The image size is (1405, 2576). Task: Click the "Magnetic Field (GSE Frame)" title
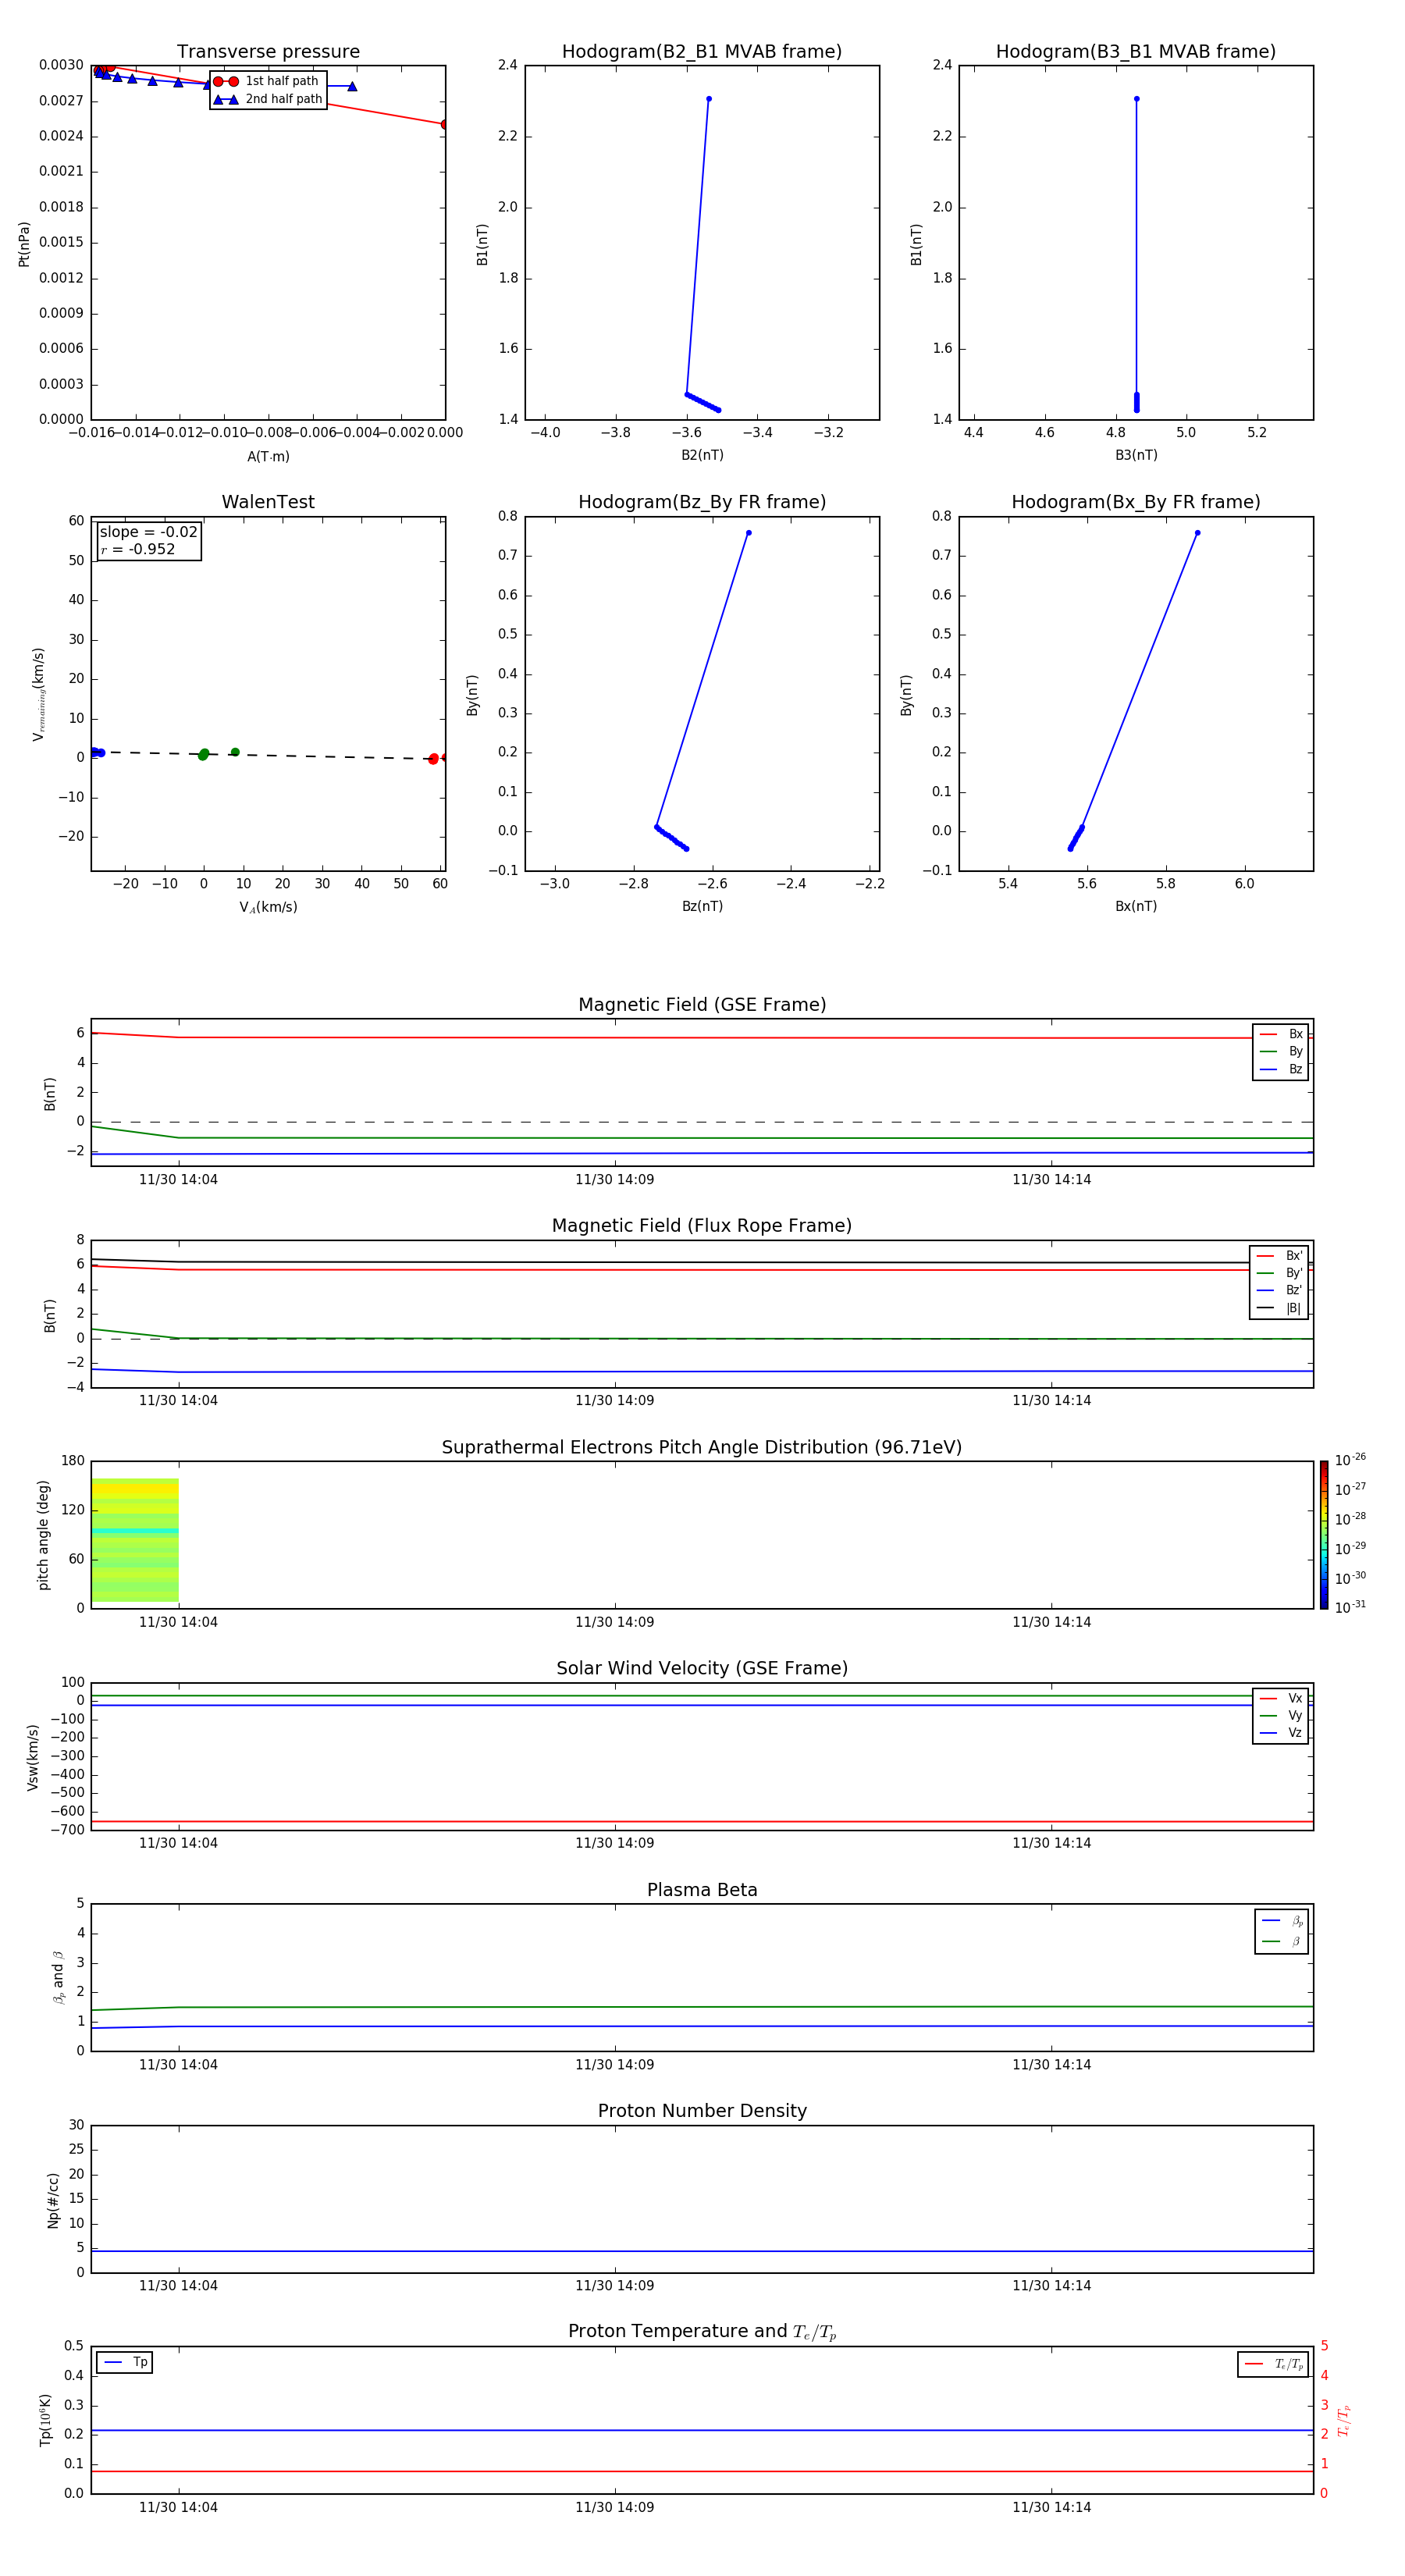tap(702, 1005)
